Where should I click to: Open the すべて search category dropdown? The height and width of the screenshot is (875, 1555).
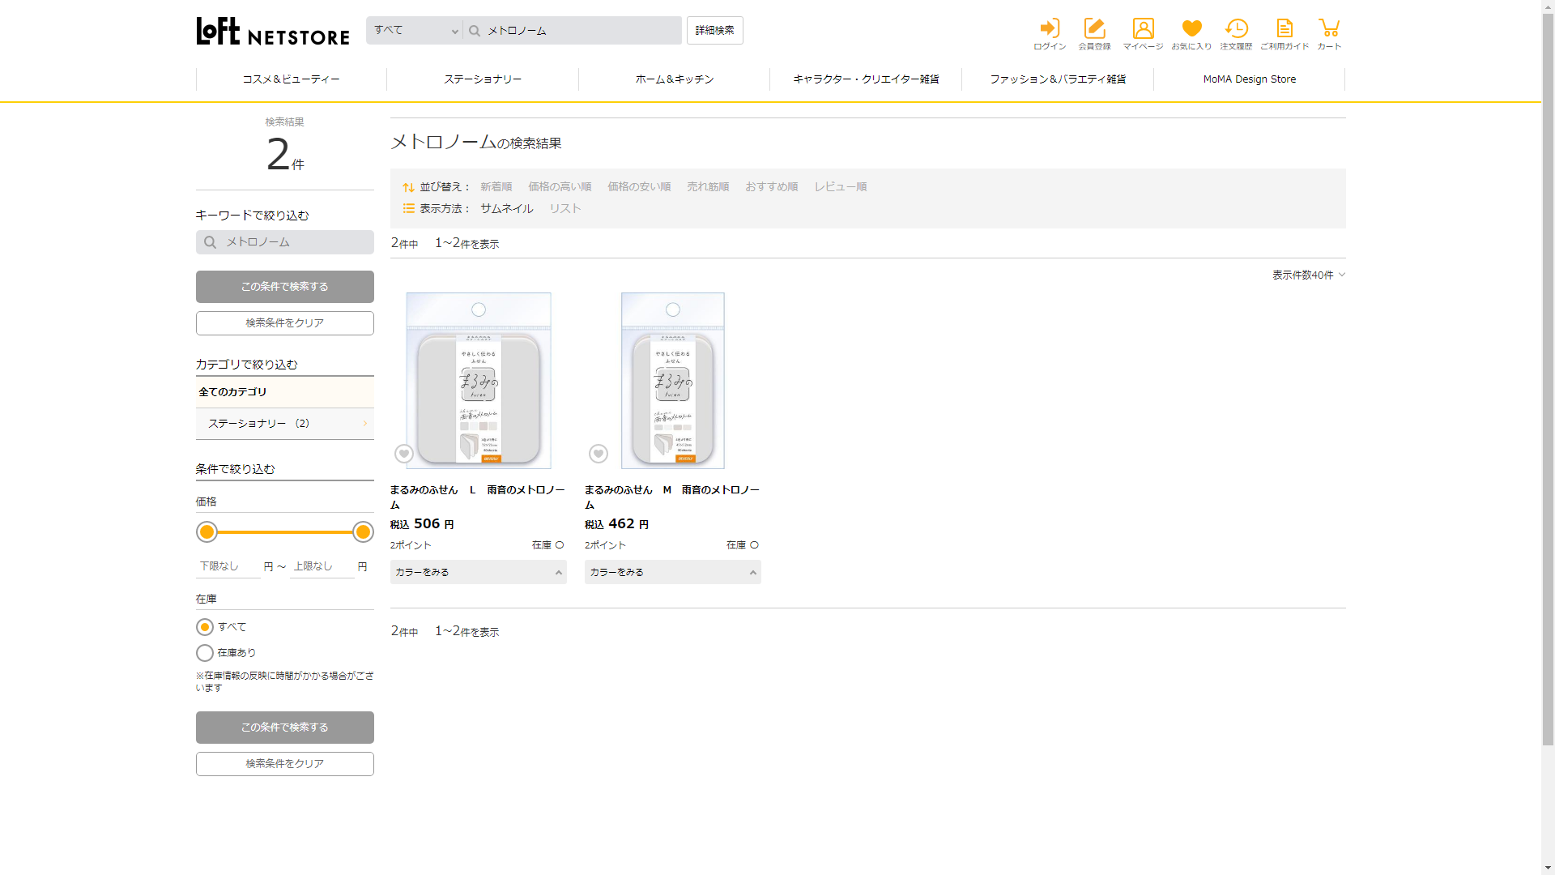point(415,31)
